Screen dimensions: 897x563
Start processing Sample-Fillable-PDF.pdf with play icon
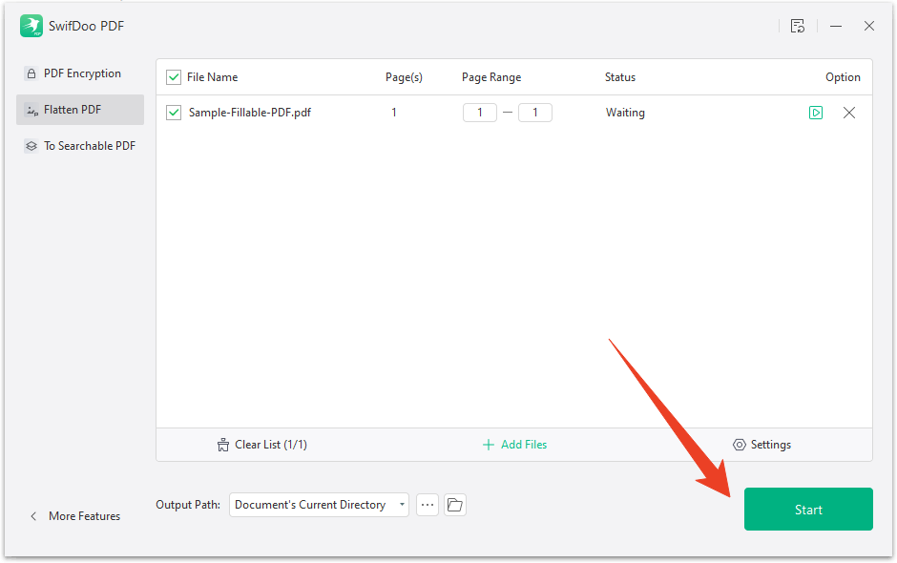[816, 113]
